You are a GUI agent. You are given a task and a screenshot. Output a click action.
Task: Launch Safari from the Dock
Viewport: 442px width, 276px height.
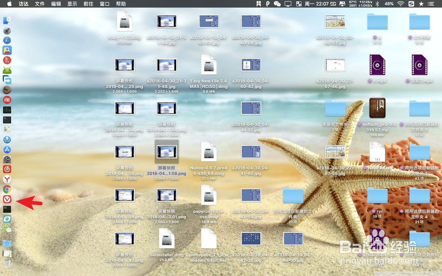[7, 41]
